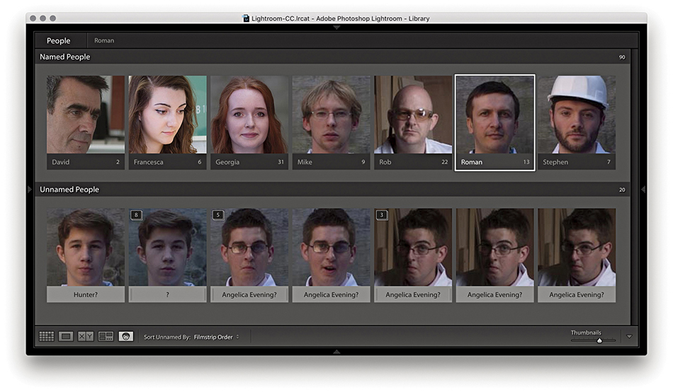Reveal the filmstrip with bottom edge arrow
The image size is (673, 392).
tap(336, 351)
